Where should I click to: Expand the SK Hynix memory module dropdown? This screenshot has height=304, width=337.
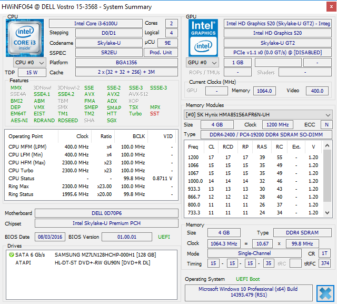tap(258, 114)
